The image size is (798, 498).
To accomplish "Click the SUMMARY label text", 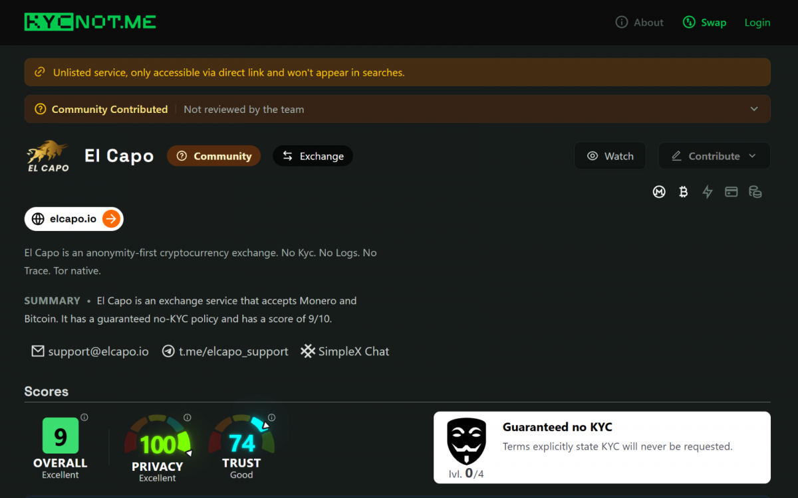I will (52, 301).
